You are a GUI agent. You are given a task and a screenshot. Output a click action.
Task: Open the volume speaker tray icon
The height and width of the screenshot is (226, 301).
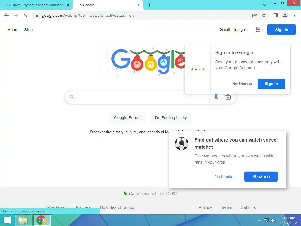(x=273, y=220)
